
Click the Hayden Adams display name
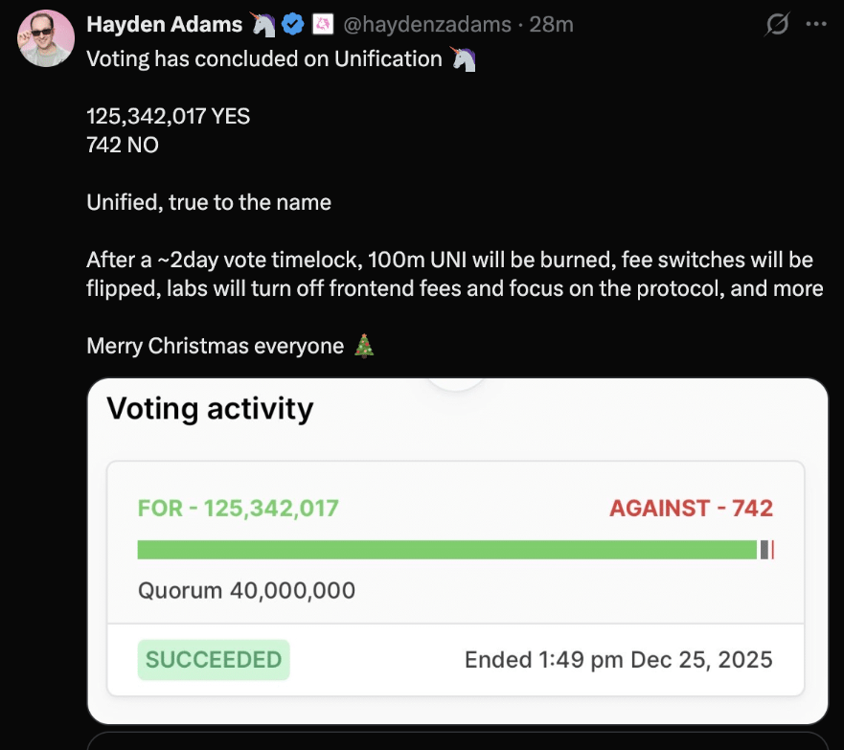[x=164, y=25]
